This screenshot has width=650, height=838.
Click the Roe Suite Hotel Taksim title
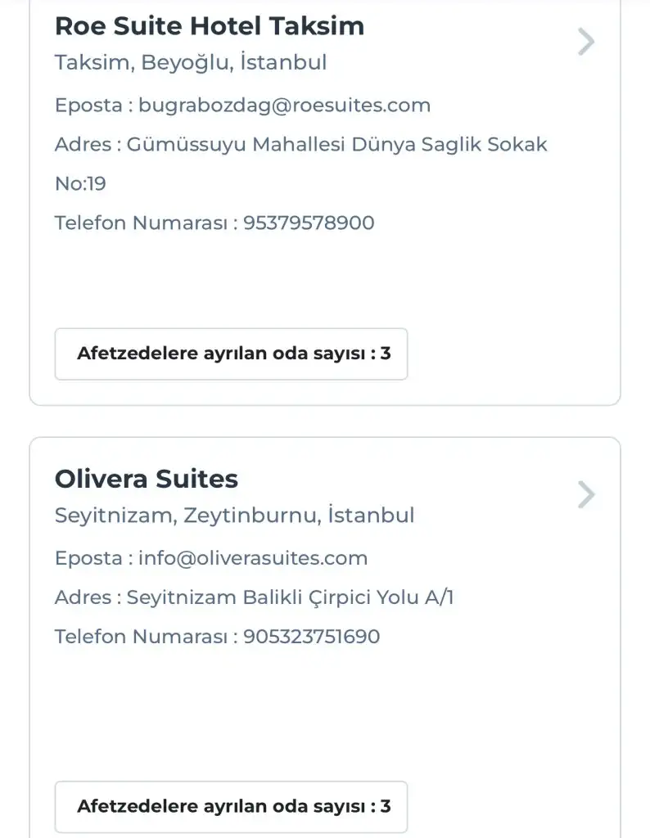[209, 26]
